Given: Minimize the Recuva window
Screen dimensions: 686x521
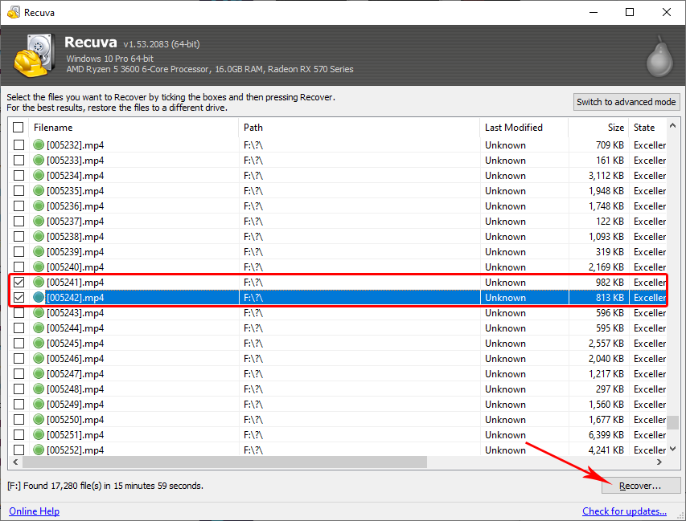Looking at the screenshot, I should click(594, 12).
